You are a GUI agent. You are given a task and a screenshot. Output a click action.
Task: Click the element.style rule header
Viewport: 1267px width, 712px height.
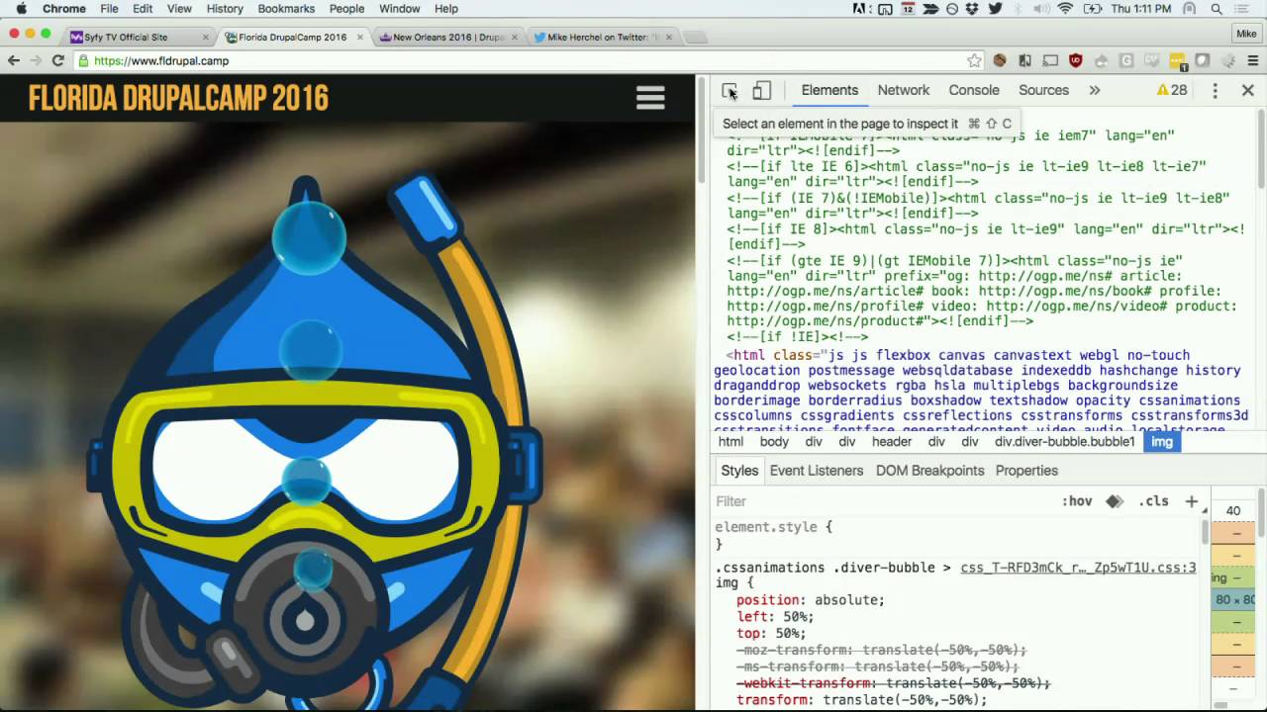point(774,527)
